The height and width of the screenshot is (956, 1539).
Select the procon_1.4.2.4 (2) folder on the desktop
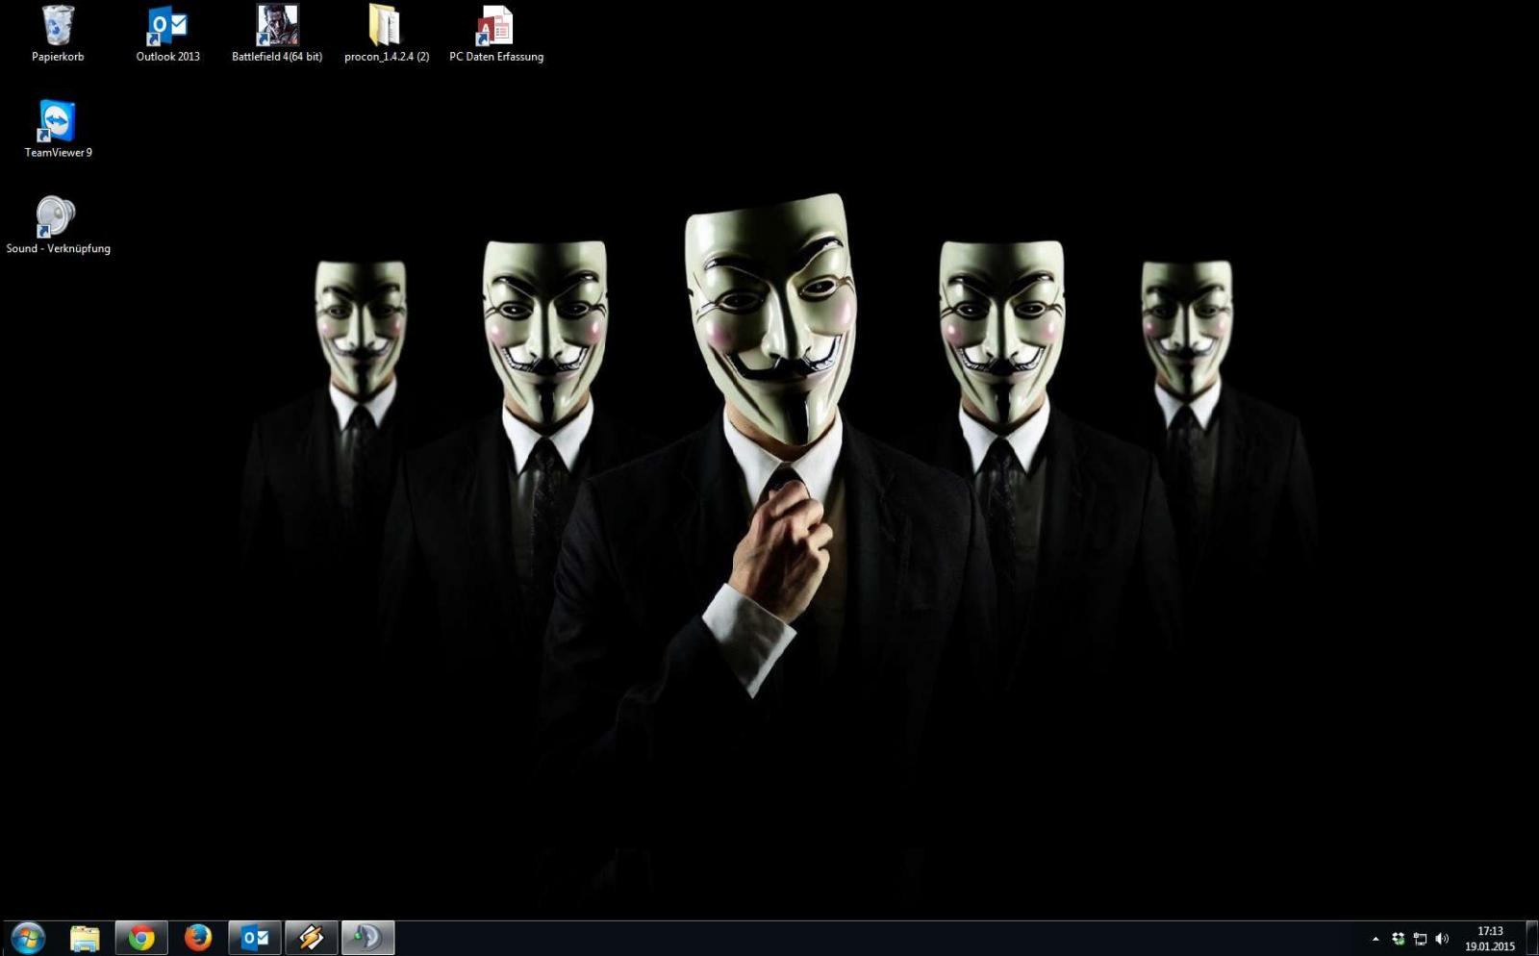click(387, 34)
